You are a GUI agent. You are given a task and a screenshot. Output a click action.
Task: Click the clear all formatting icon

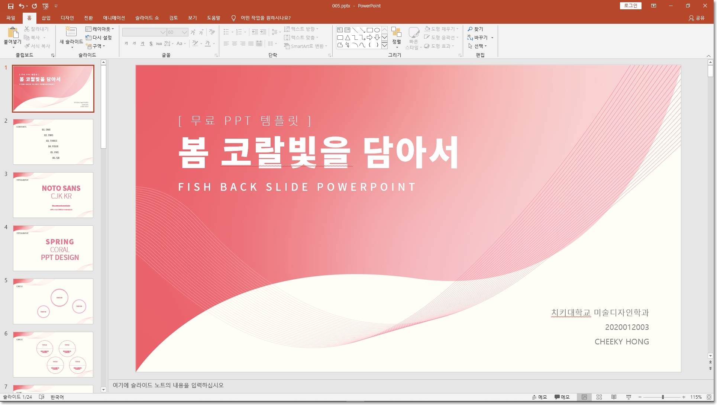pyautogui.click(x=212, y=32)
